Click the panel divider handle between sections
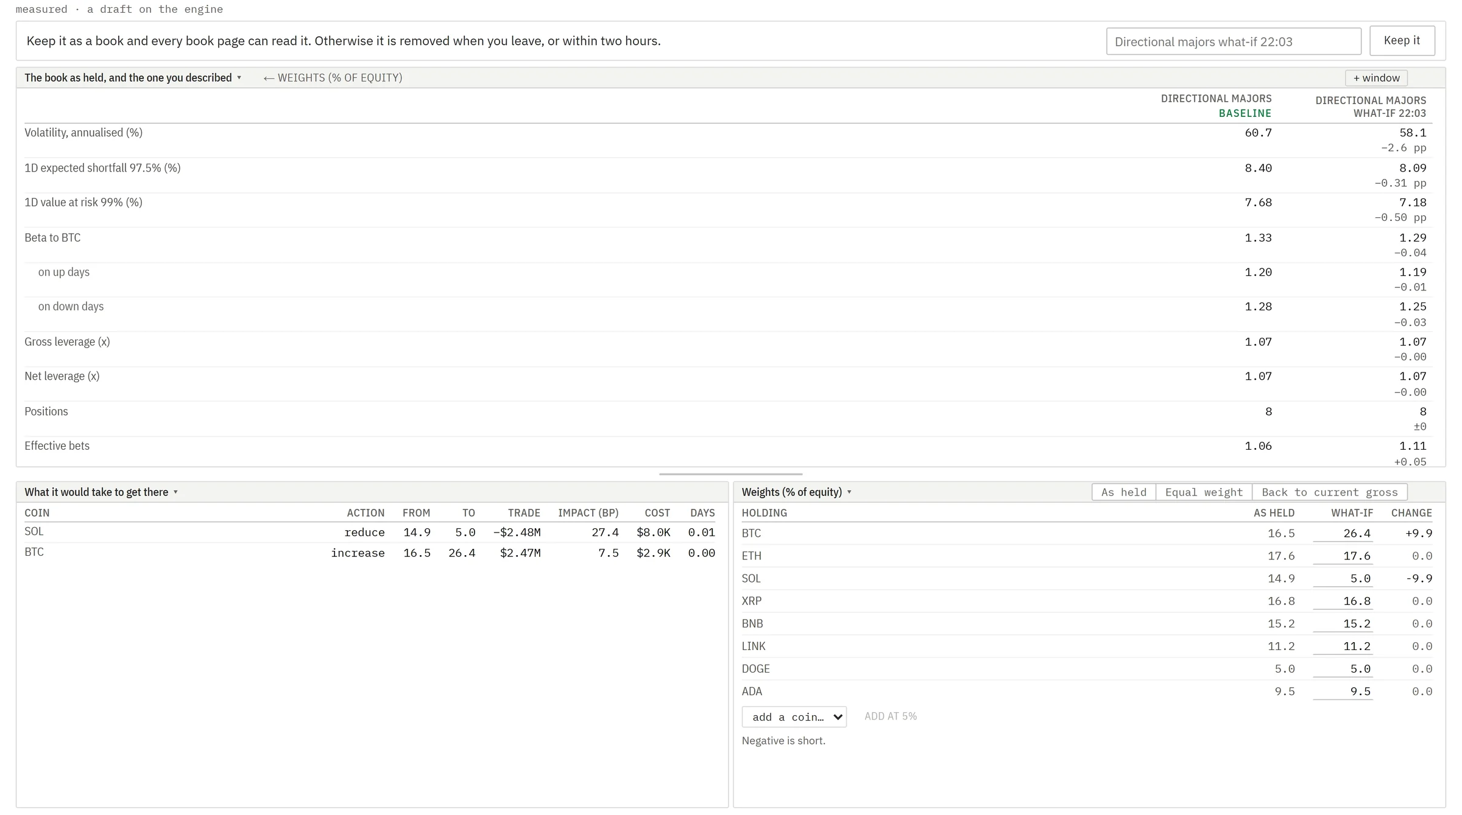 point(730,474)
